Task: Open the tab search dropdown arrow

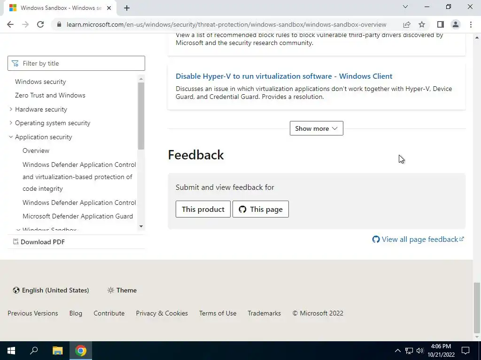Action: pyautogui.click(x=405, y=7)
